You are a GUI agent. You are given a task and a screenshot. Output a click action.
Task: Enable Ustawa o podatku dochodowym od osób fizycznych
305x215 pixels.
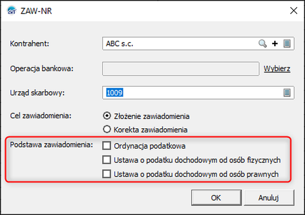(106, 160)
